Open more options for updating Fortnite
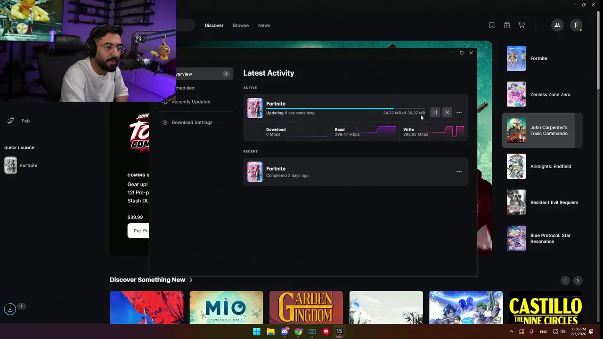603x339 pixels. tap(459, 113)
